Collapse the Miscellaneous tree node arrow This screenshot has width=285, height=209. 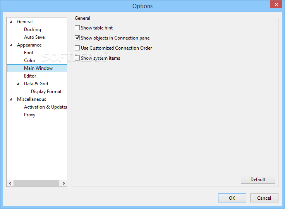(11, 99)
